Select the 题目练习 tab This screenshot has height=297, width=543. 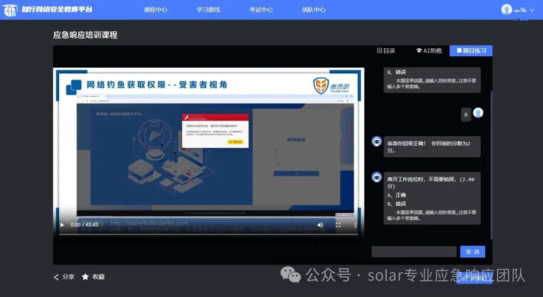click(x=471, y=51)
